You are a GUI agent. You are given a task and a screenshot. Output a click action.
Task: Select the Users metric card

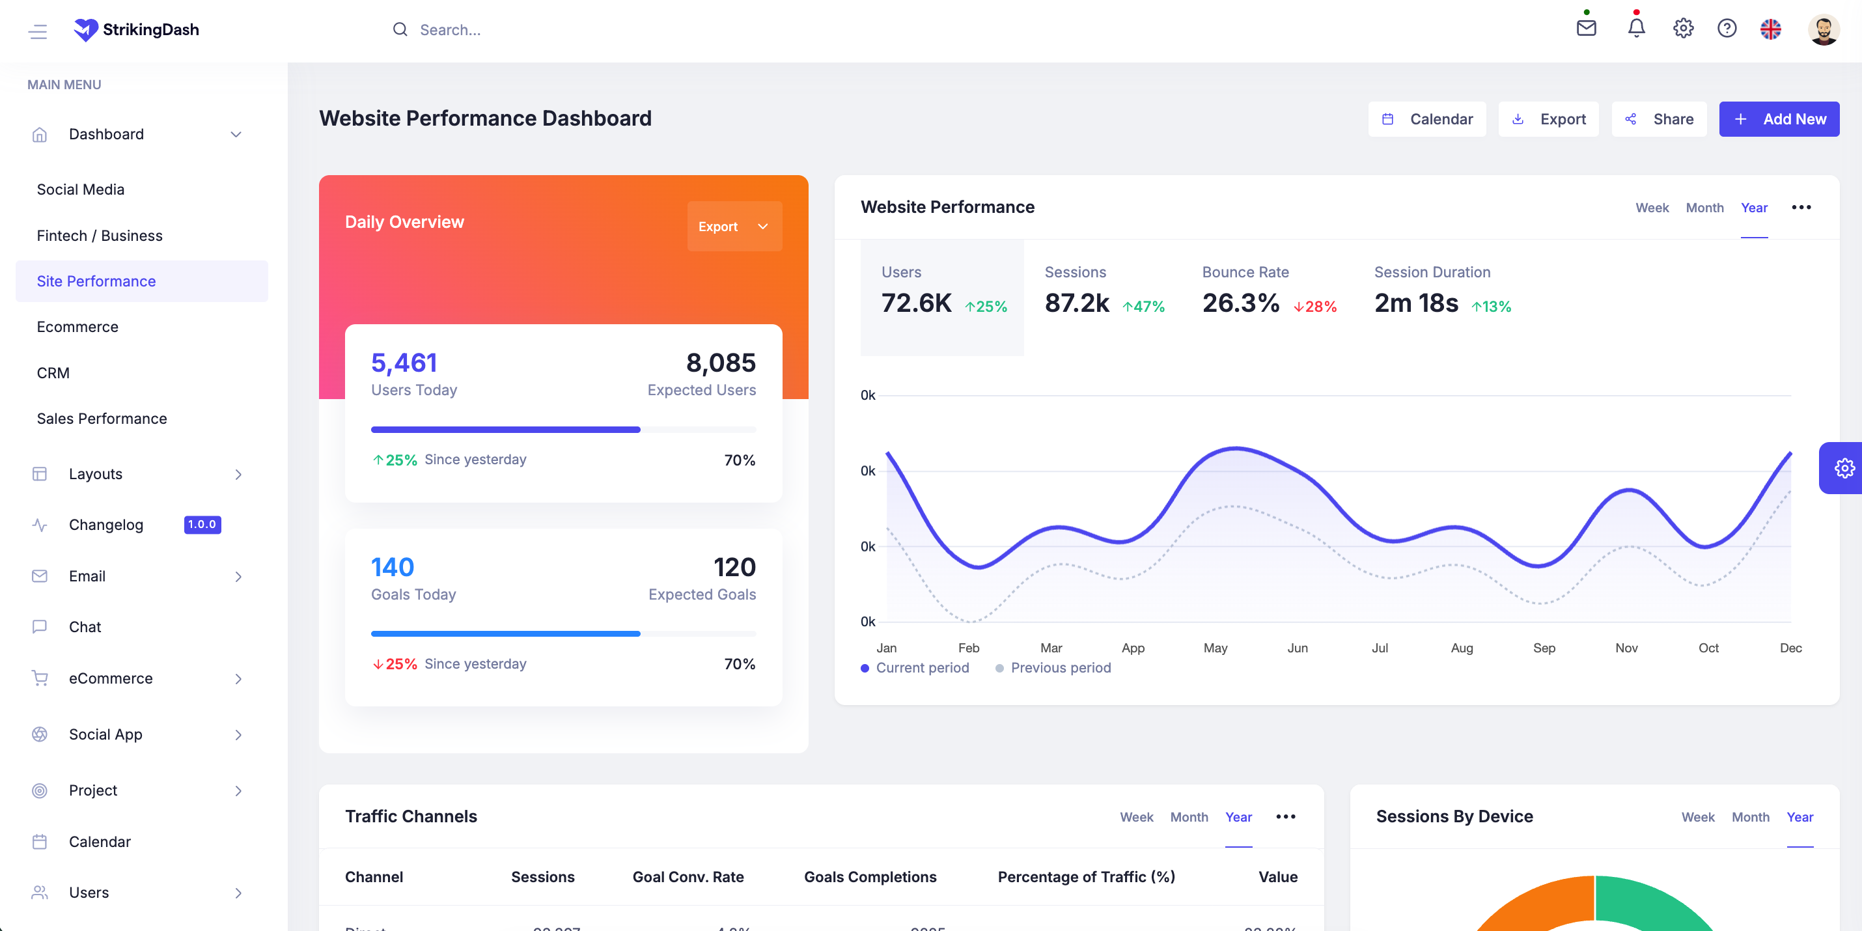coord(942,297)
